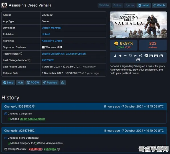Click the Single-player category icon

tap(115, 56)
